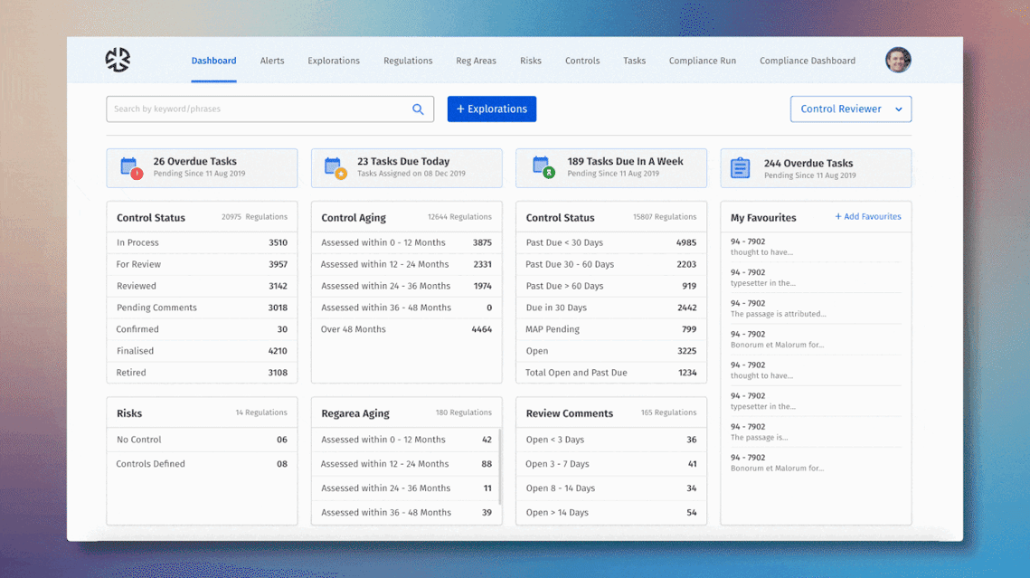Select Past Due 30 - 60 Days row
1030x578 pixels.
tap(611, 264)
